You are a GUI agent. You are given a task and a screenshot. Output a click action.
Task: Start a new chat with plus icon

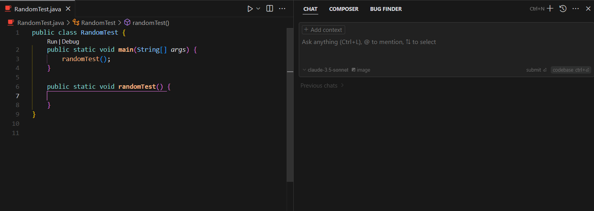point(550,9)
